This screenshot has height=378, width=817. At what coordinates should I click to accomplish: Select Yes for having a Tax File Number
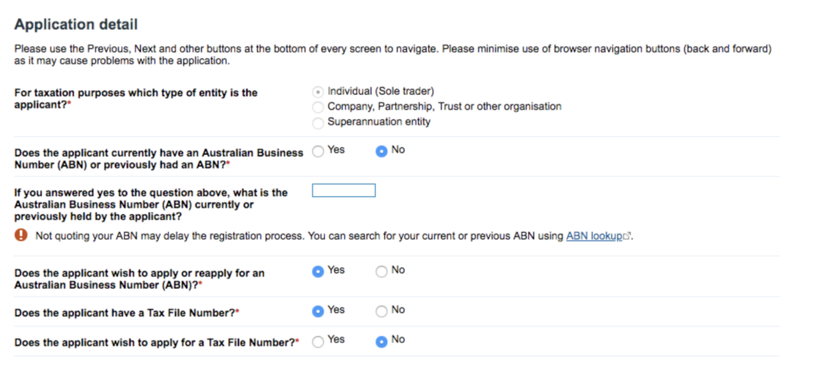(318, 311)
